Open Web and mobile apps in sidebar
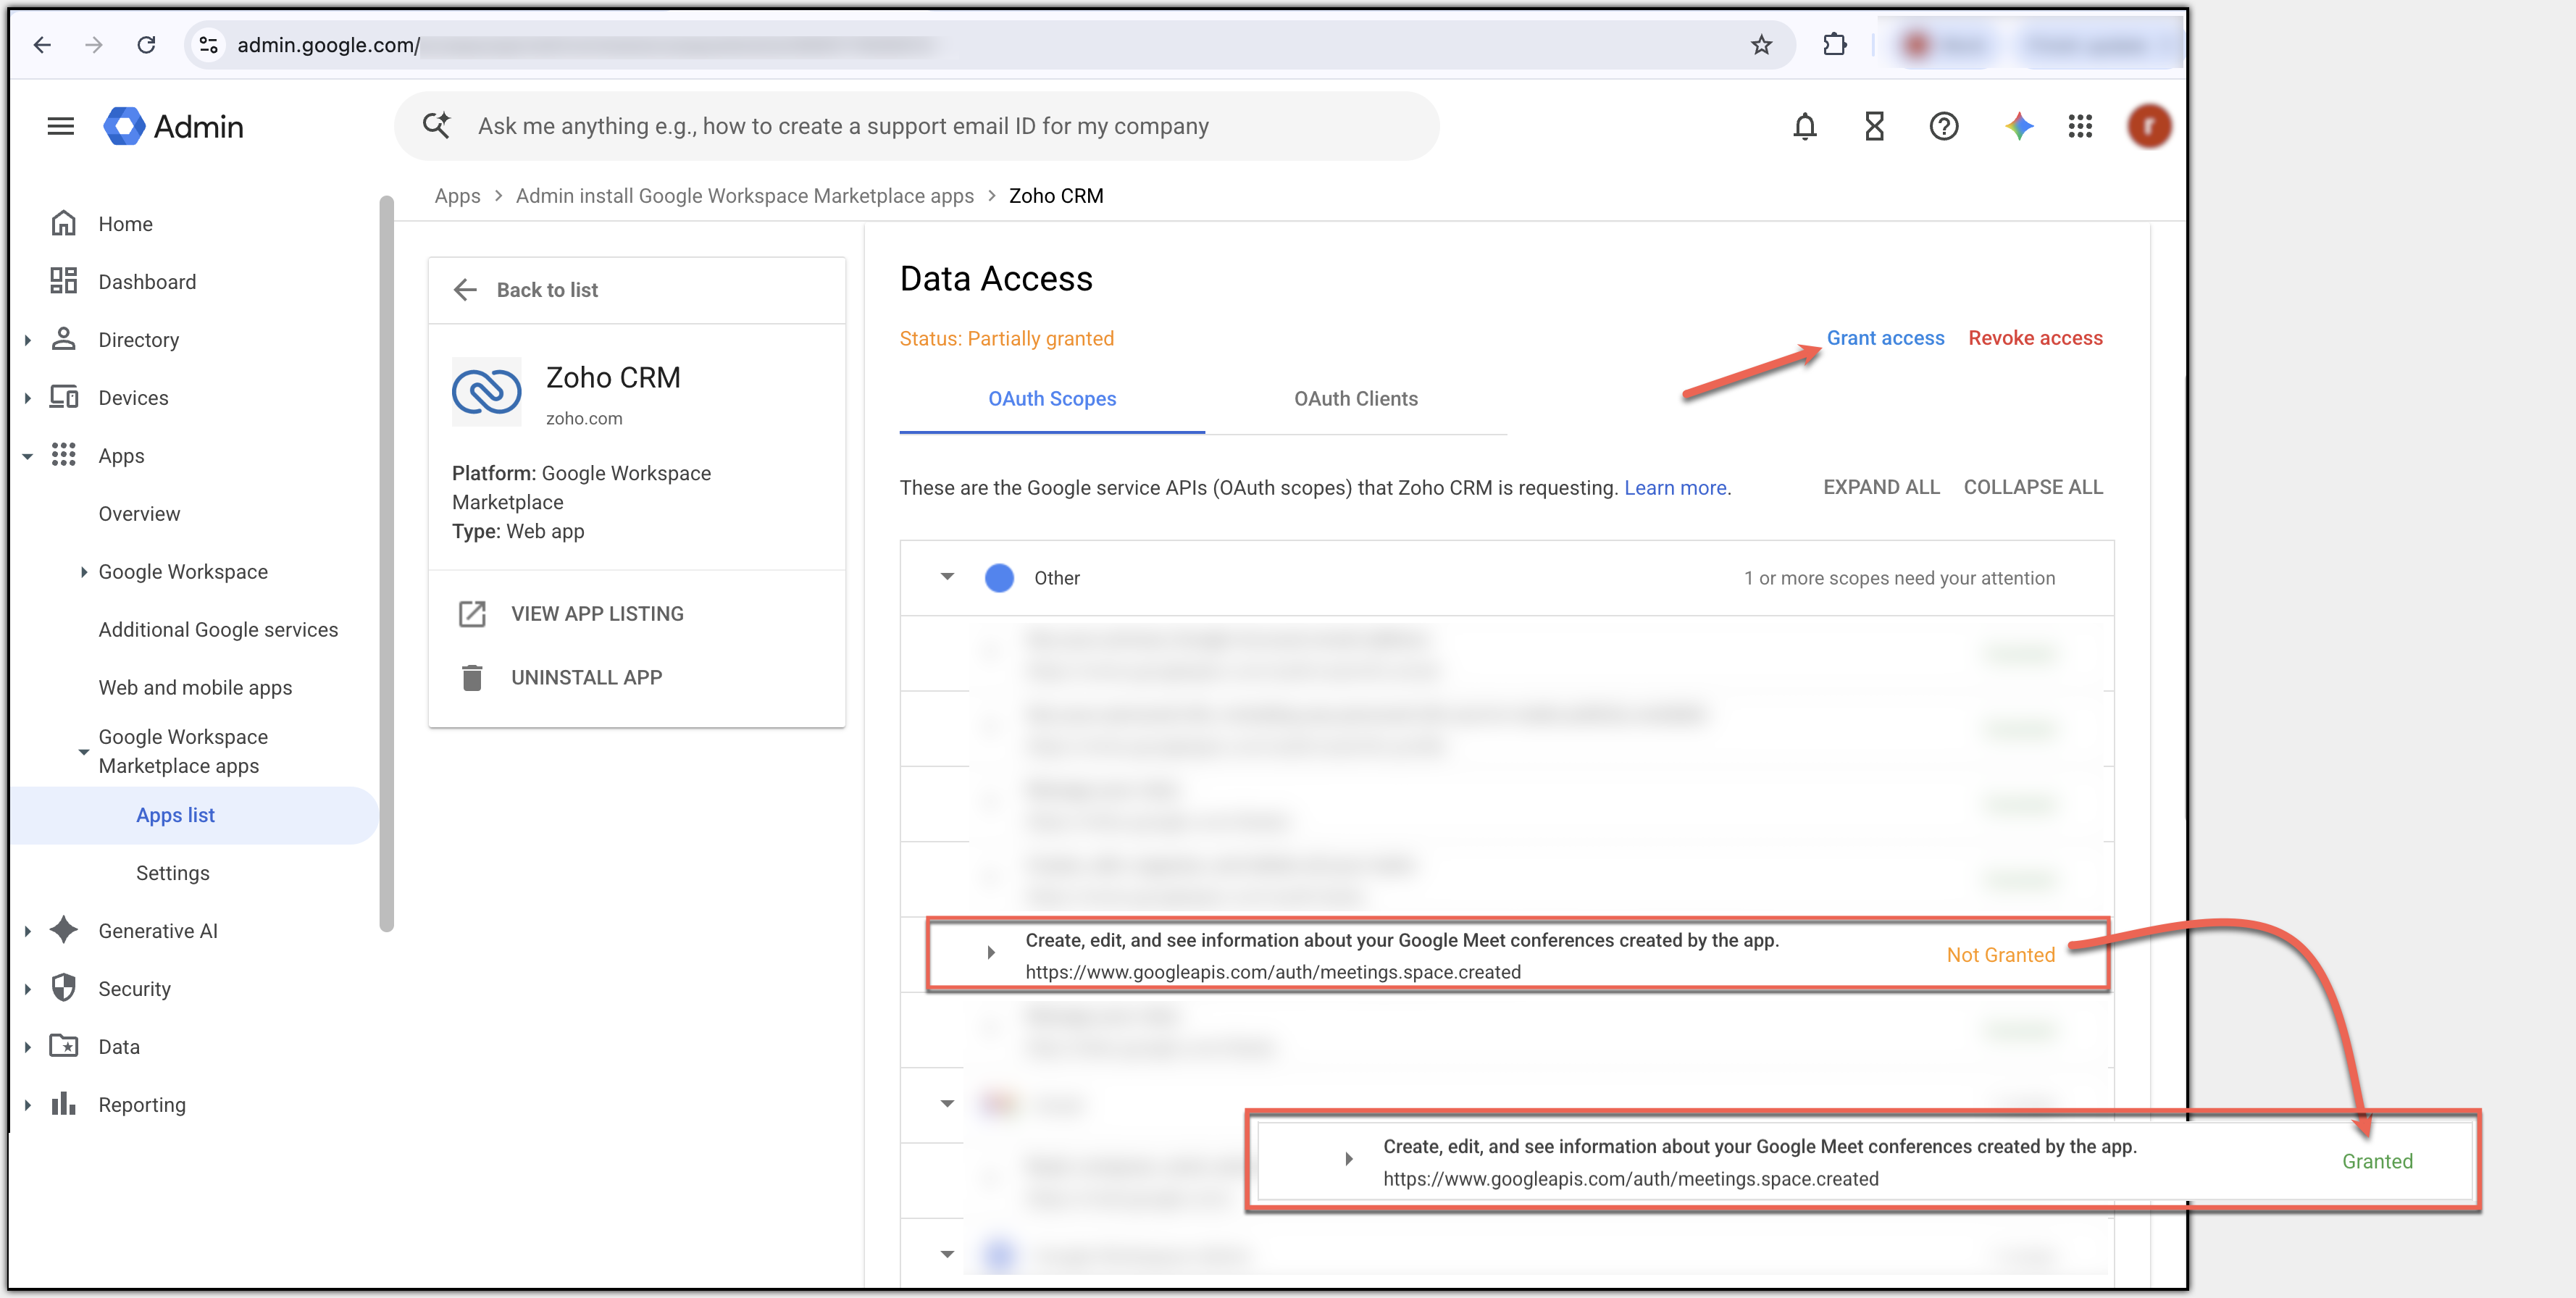 pyautogui.click(x=195, y=688)
